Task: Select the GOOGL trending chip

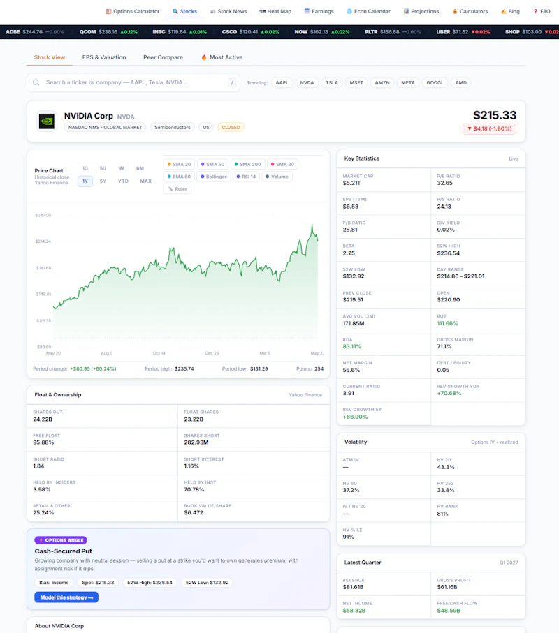Action: [x=435, y=83]
